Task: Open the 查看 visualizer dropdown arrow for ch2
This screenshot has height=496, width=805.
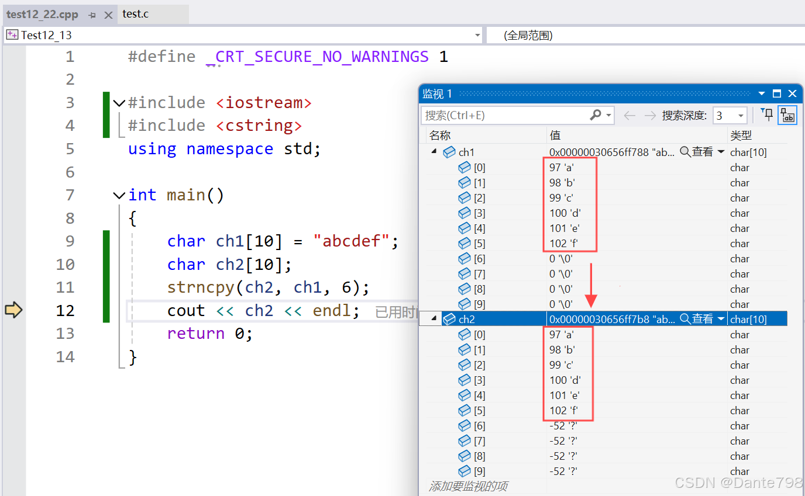Action: pos(721,320)
